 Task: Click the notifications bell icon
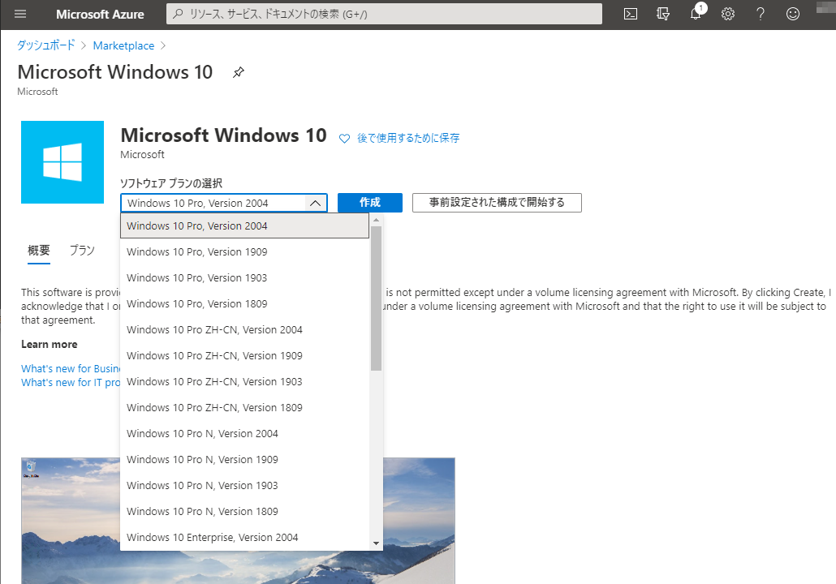(x=696, y=14)
